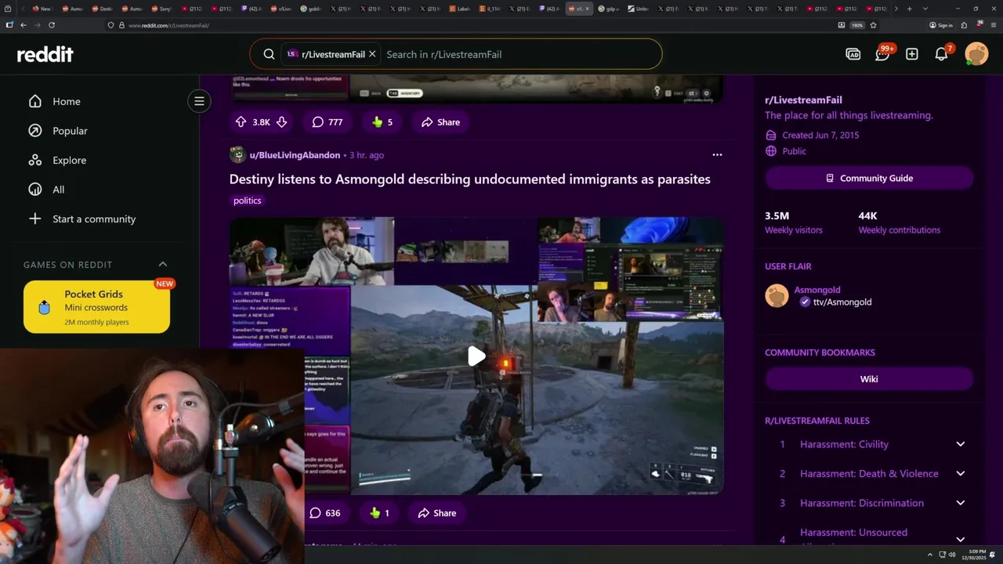Screen dimensions: 1003x564
Task: Open the Destiny listens to Asmongold post title
Action: [x=469, y=179]
